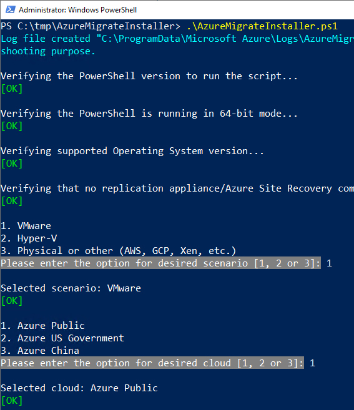Click OK status under replication appliance check

tap(12, 201)
